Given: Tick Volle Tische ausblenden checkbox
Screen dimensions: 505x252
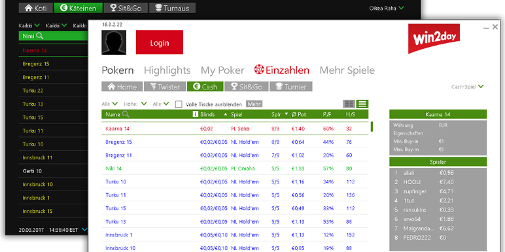Looking at the screenshot, I should click(179, 104).
